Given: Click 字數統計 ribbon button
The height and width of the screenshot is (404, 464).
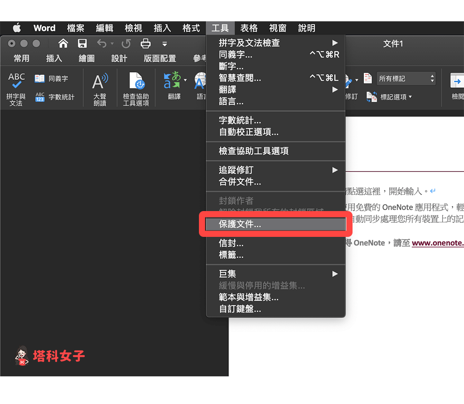Looking at the screenshot, I should 55,97.
